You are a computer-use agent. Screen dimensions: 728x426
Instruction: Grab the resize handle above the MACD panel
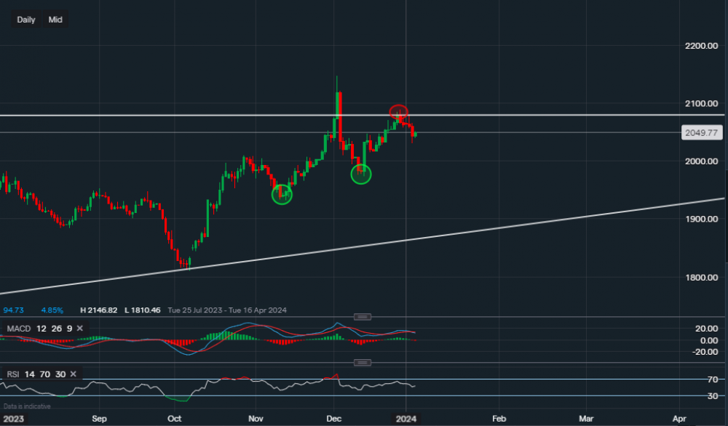(363, 316)
